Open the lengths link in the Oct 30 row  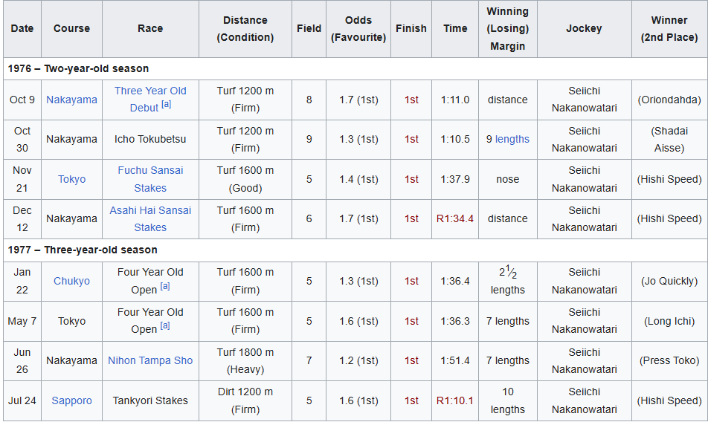tap(512, 140)
